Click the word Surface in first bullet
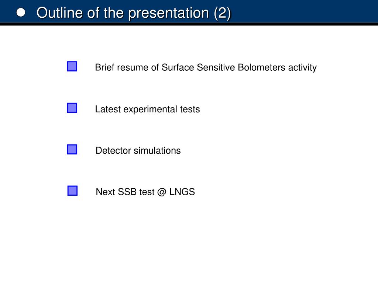The height and width of the screenshot is (283, 378). tap(178, 67)
